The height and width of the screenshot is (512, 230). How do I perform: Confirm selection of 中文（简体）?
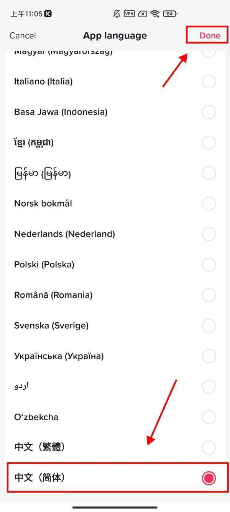click(x=115, y=478)
